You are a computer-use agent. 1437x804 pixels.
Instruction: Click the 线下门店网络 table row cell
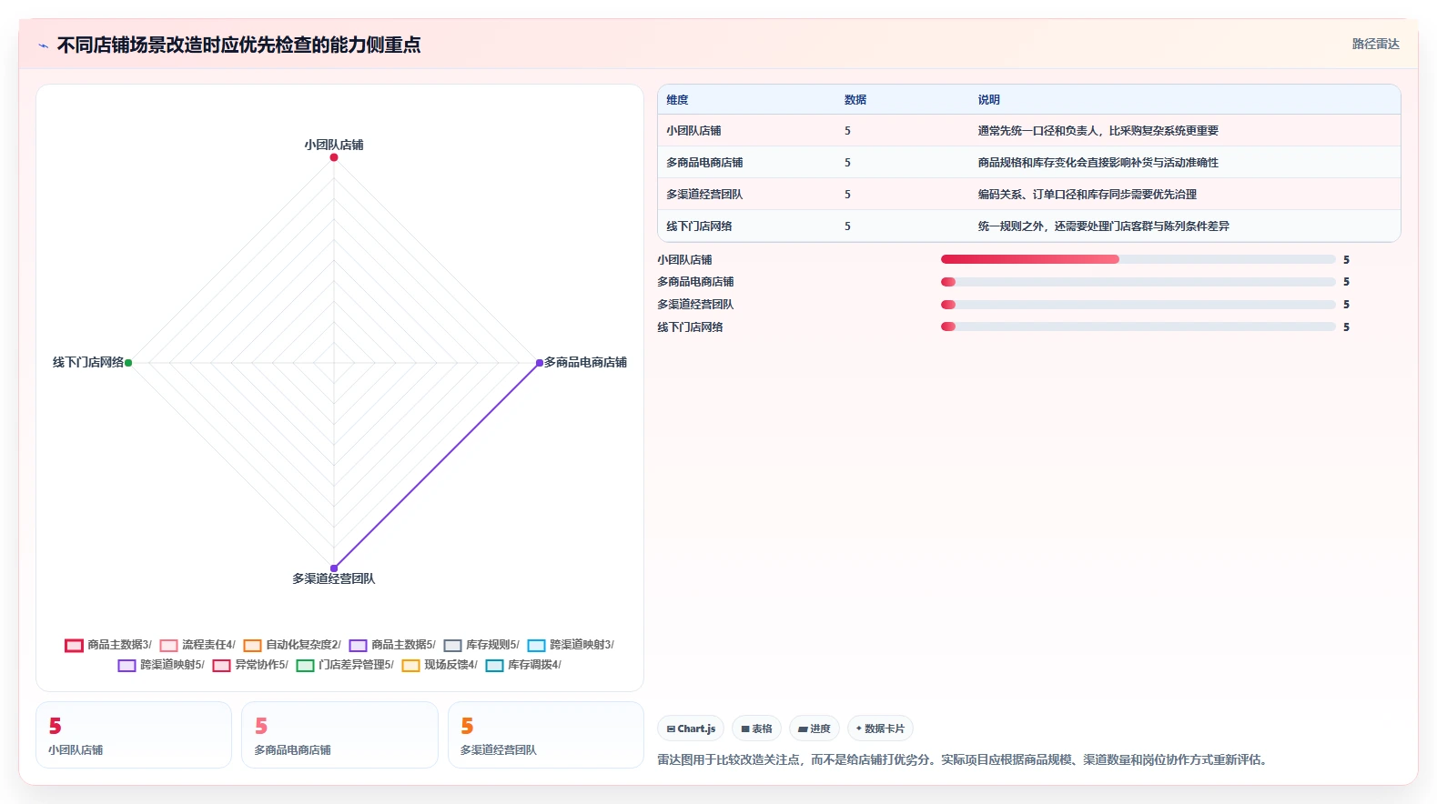(699, 226)
